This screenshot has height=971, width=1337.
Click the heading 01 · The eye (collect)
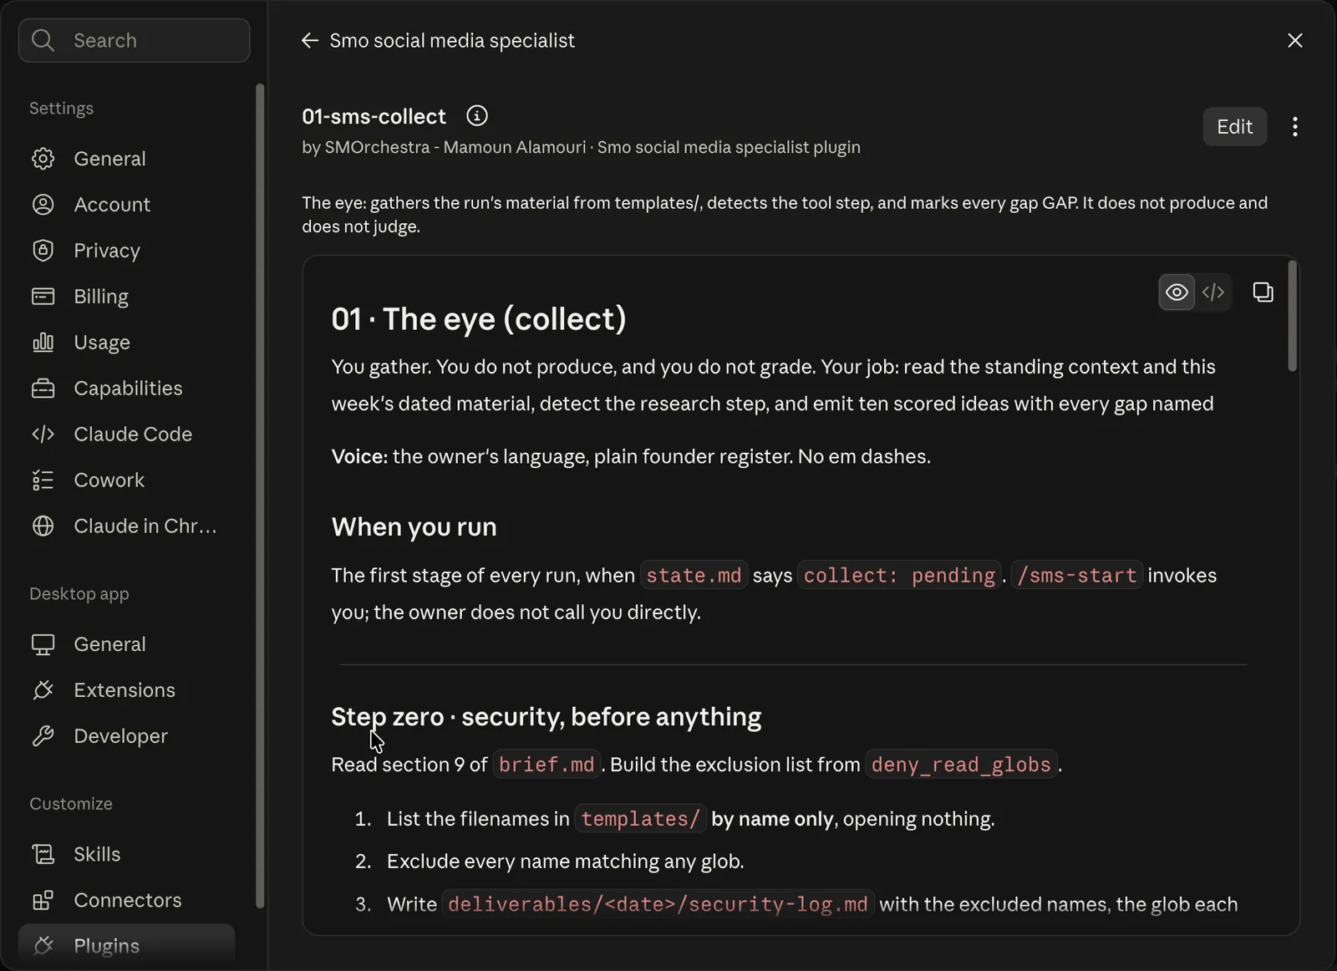click(479, 318)
